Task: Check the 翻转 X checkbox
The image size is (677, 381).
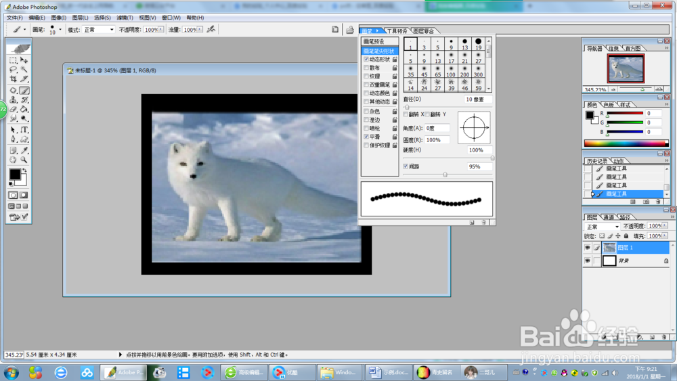Action: coord(406,114)
